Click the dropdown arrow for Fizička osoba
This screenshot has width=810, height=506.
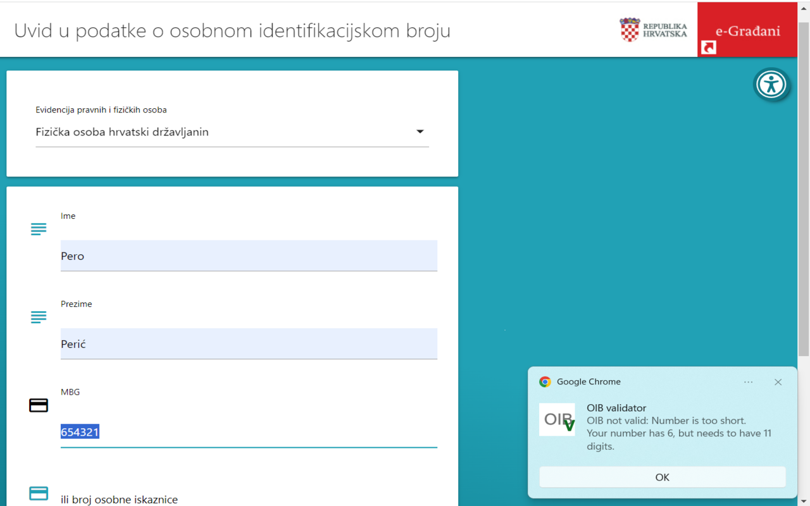tap(420, 132)
